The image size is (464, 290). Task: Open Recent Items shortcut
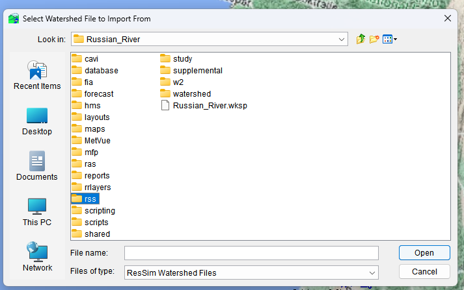(37, 75)
